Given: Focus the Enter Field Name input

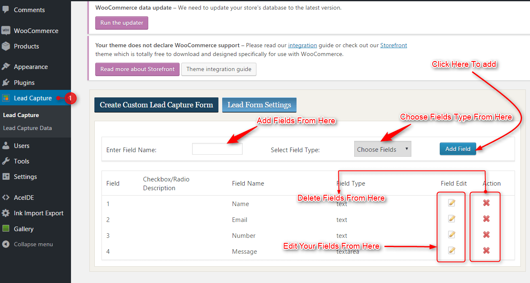Looking at the screenshot, I should (217, 149).
